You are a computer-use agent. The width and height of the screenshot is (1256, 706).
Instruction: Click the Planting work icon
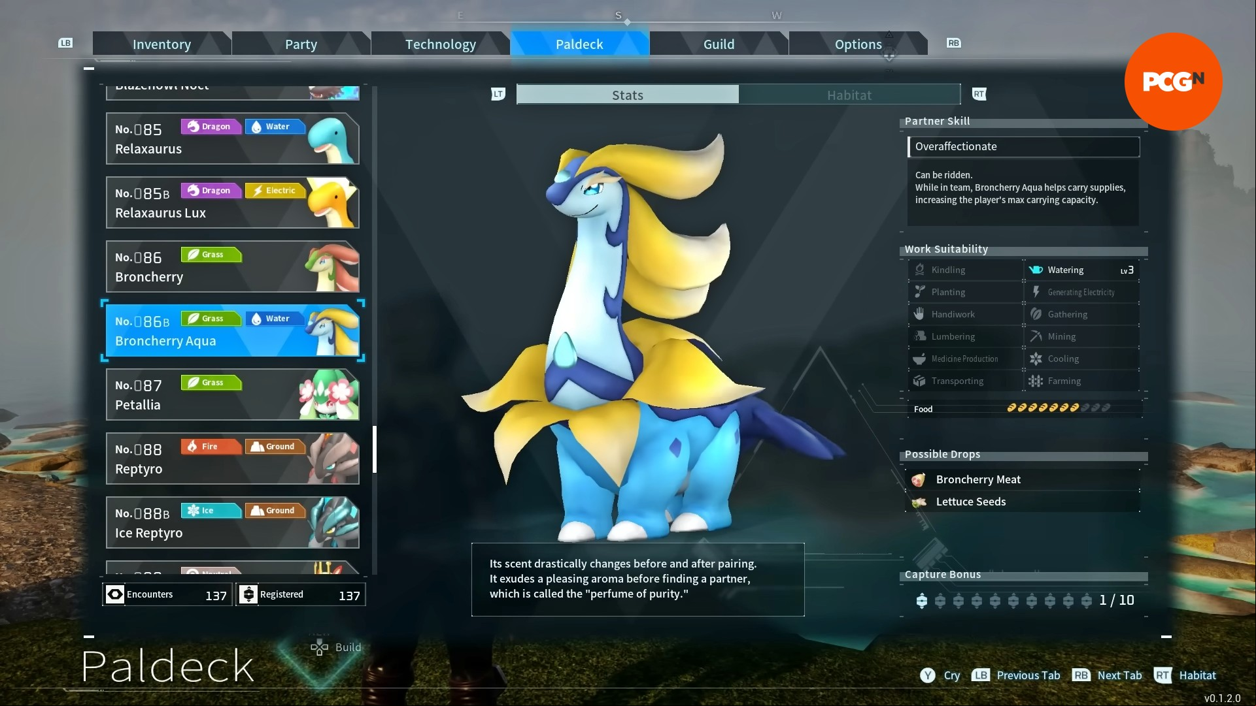[920, 292]
